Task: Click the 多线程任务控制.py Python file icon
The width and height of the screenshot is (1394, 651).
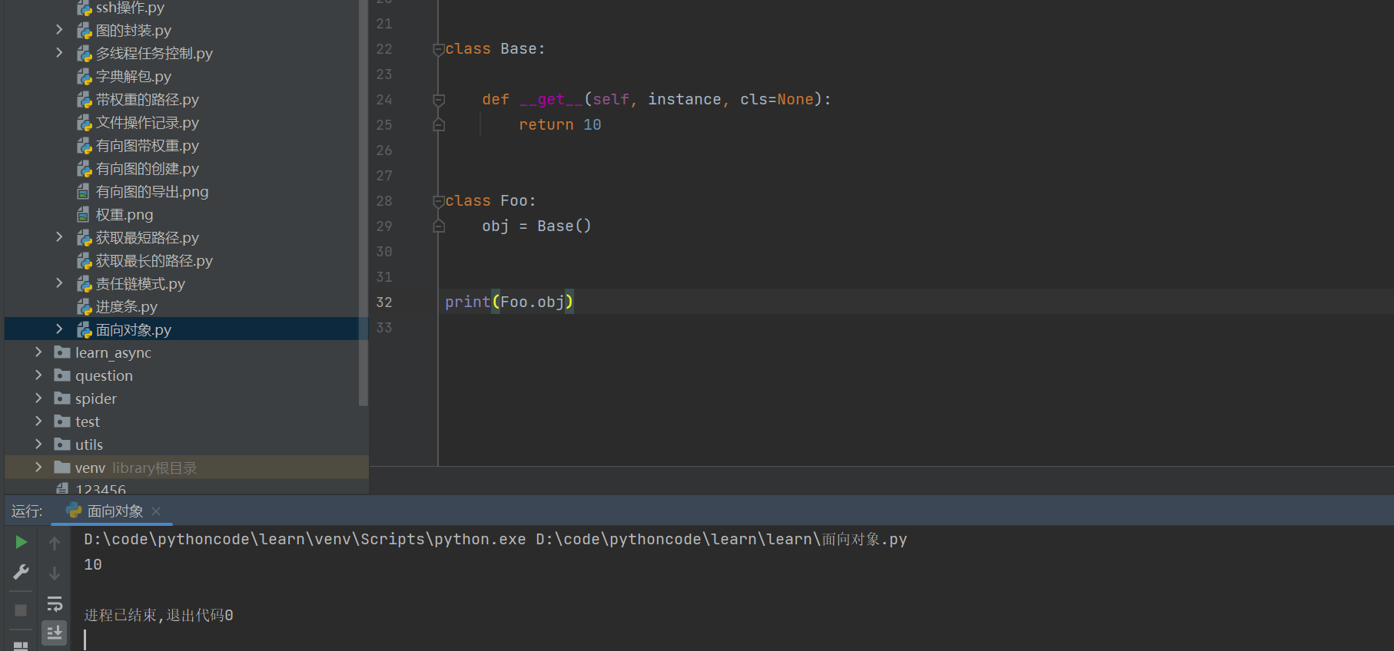Action: [84, 54]
